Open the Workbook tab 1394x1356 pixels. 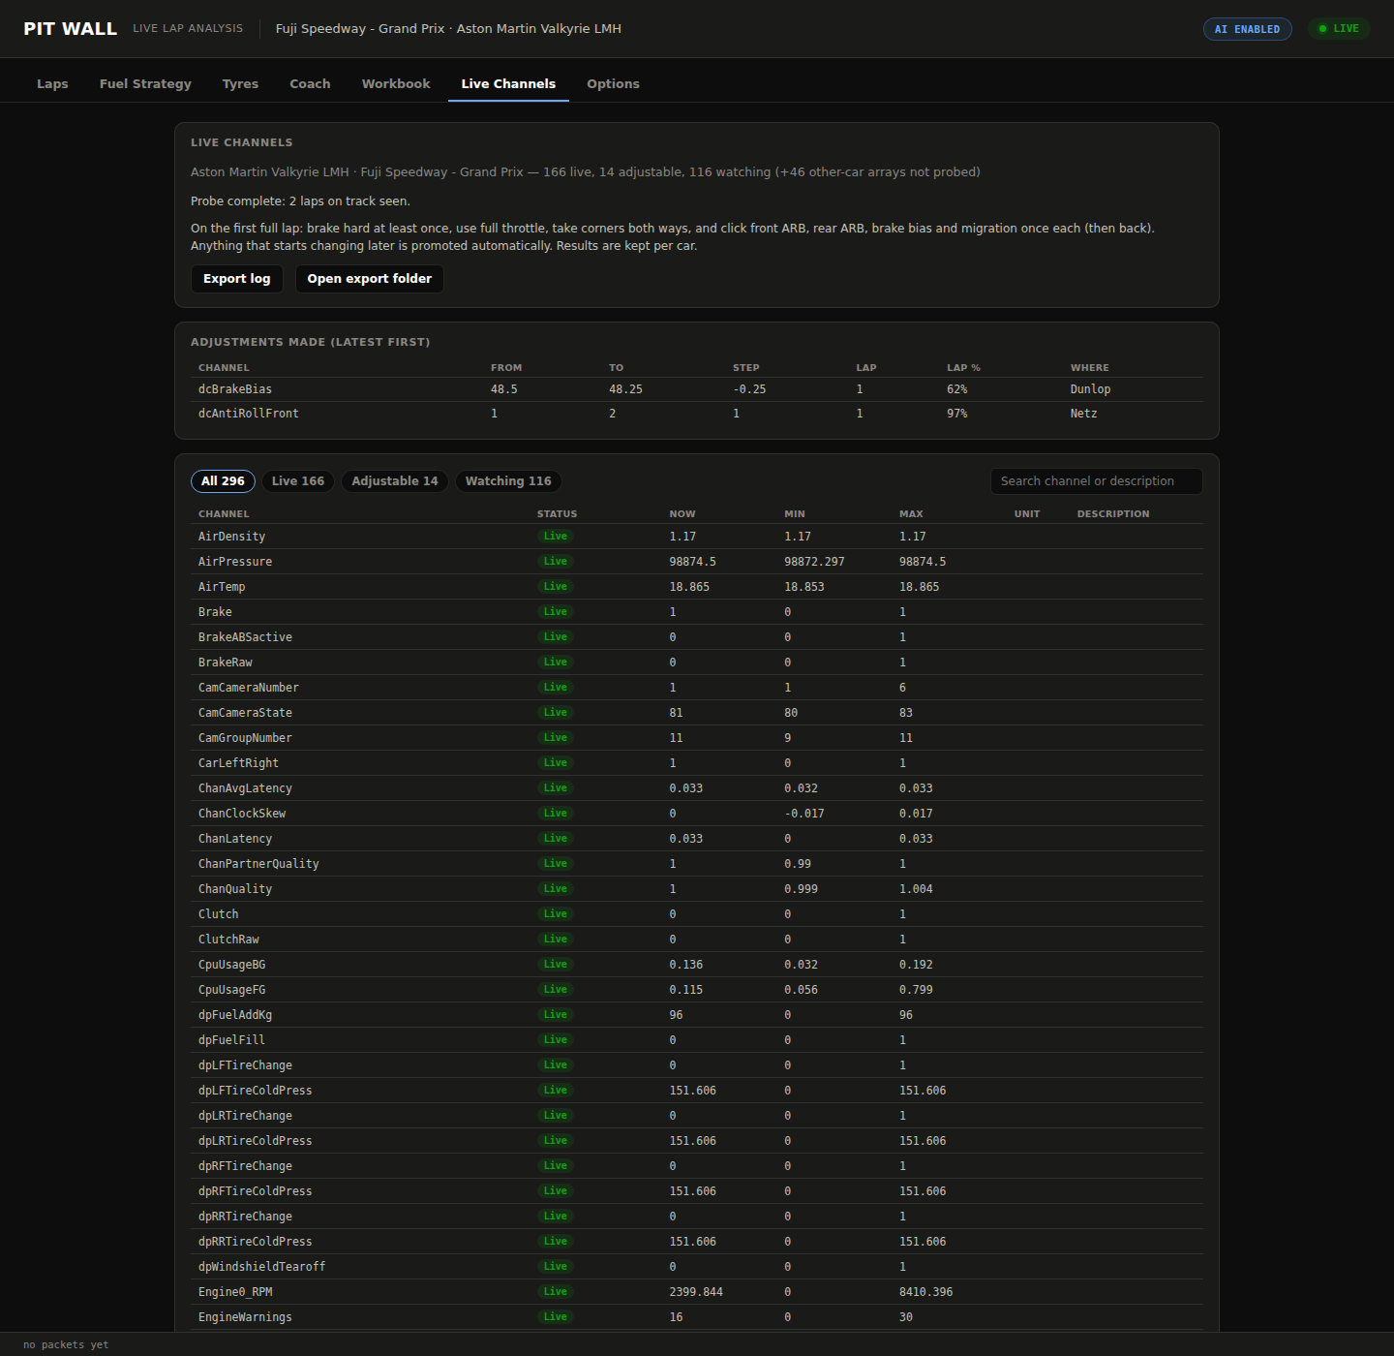pos(396,84)
